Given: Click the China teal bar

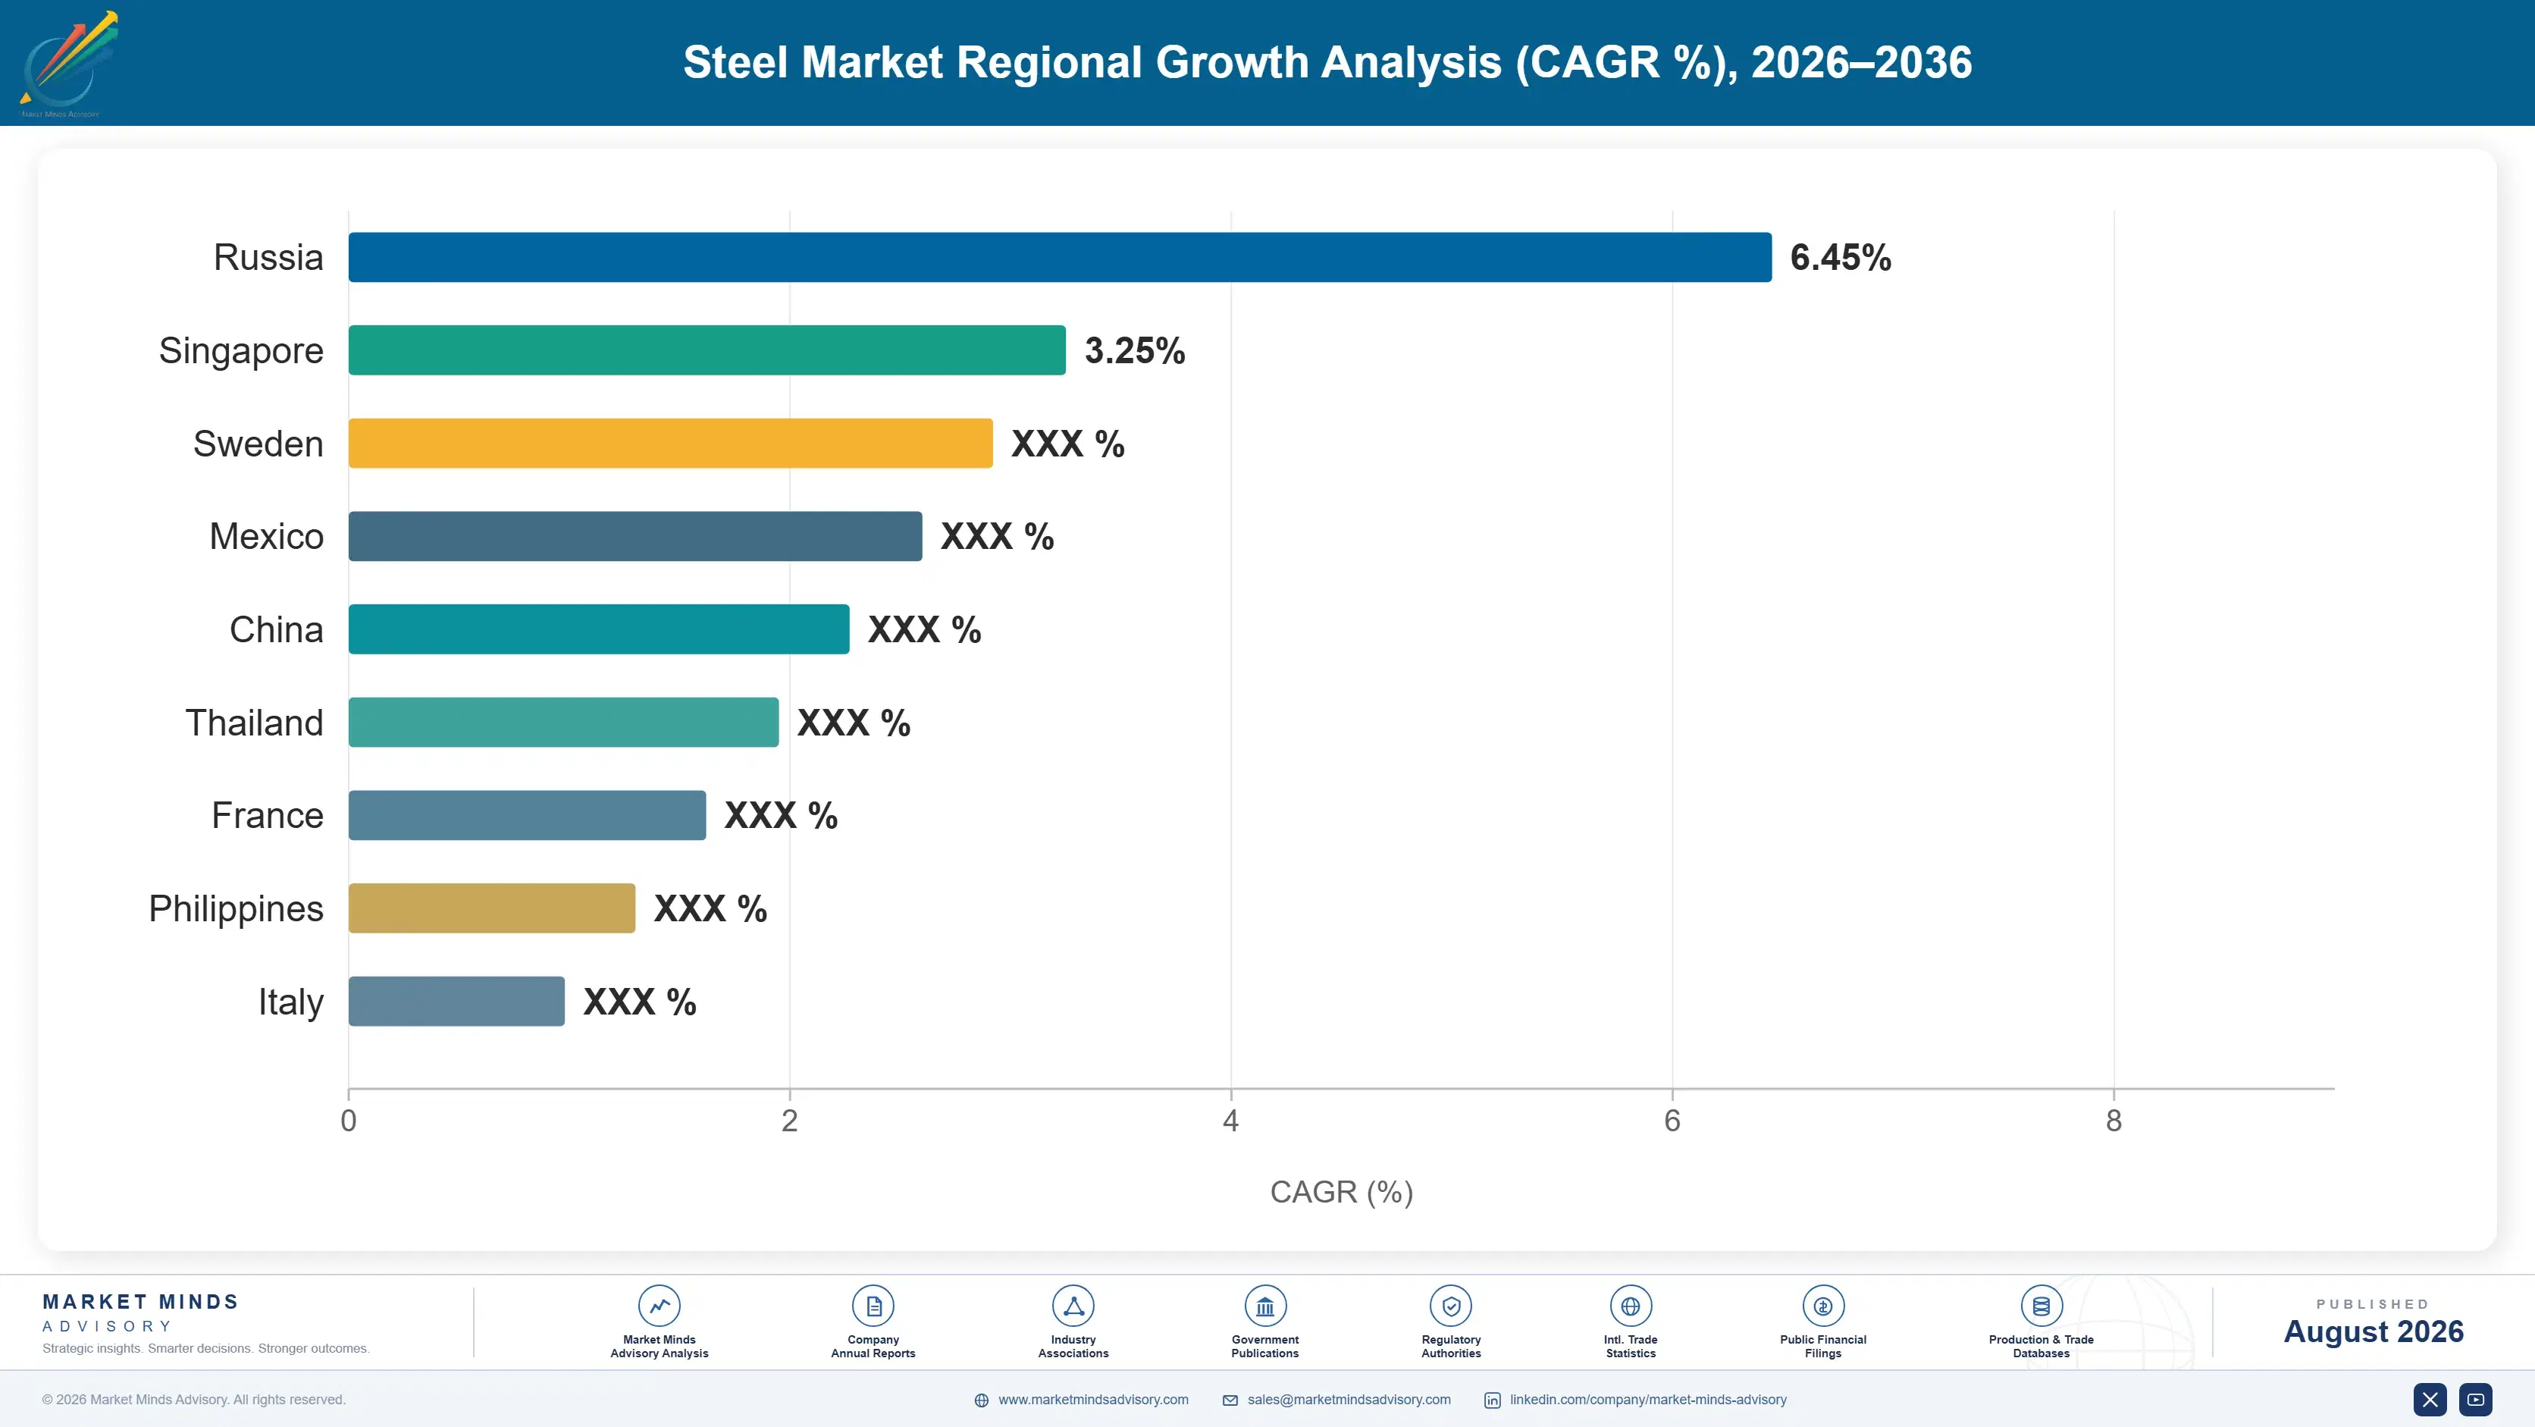Looking at the screenshot, I should 598,629.
